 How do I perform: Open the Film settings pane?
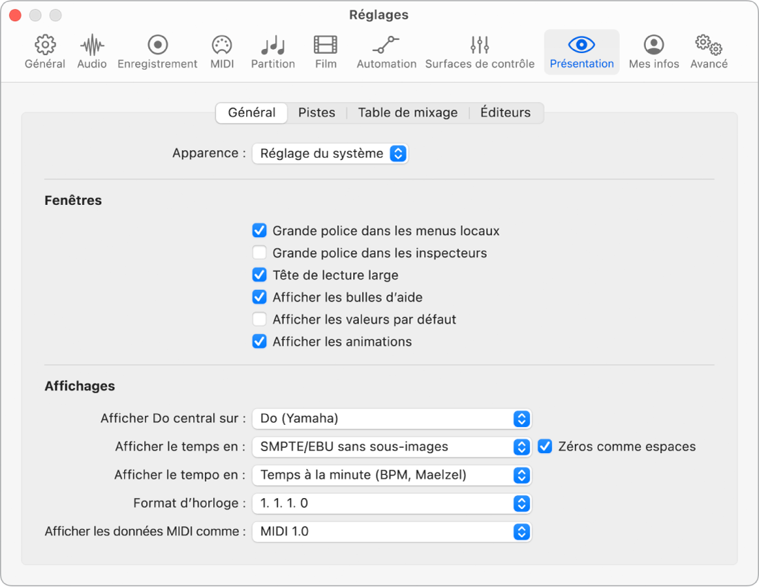point(325,46)
